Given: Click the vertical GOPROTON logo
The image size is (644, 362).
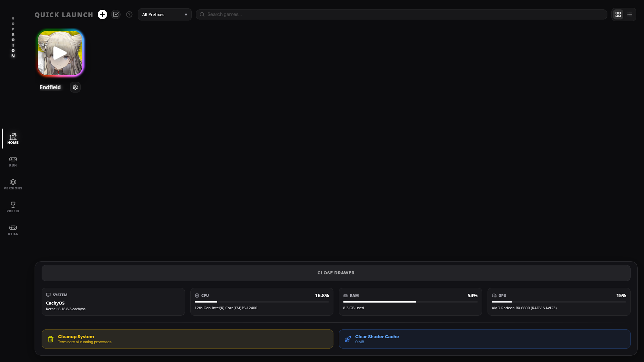Looking at the screenshot, I should (x=13, y=37).
